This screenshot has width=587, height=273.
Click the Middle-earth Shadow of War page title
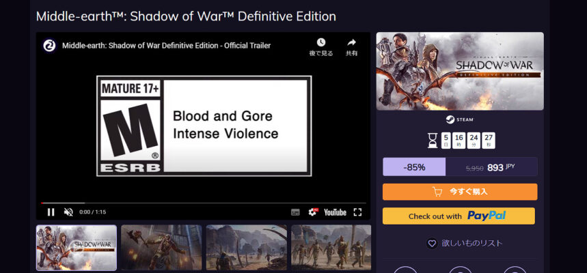click(x=186, y=16)
